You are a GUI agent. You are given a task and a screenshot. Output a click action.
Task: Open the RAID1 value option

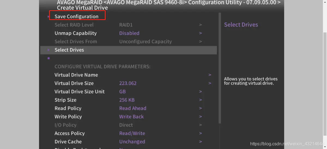(126, 25)
